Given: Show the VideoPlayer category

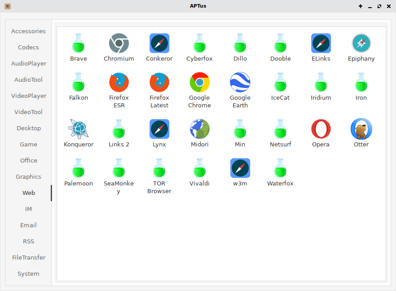Looking at the screenshot, I should pyautogui.click(x=29, y=96).
